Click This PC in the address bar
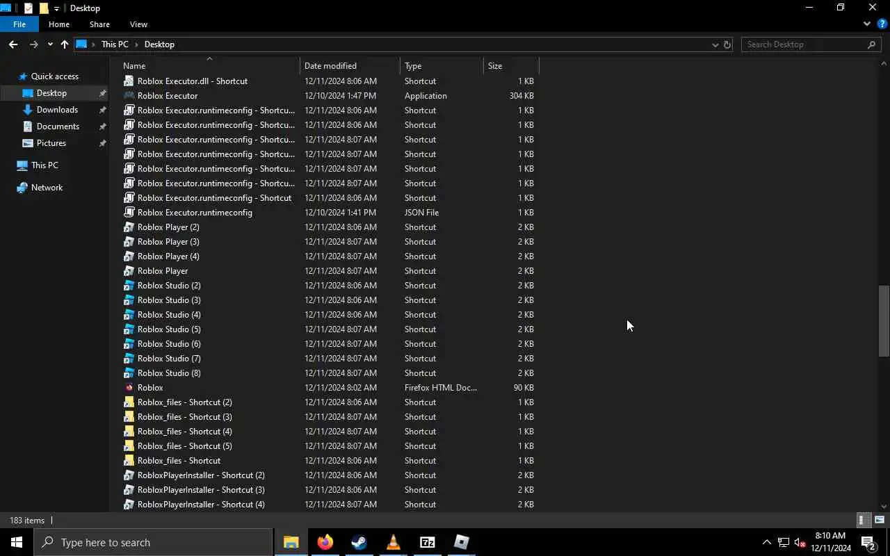Viewport: 890px width, 556px height. 115,44
